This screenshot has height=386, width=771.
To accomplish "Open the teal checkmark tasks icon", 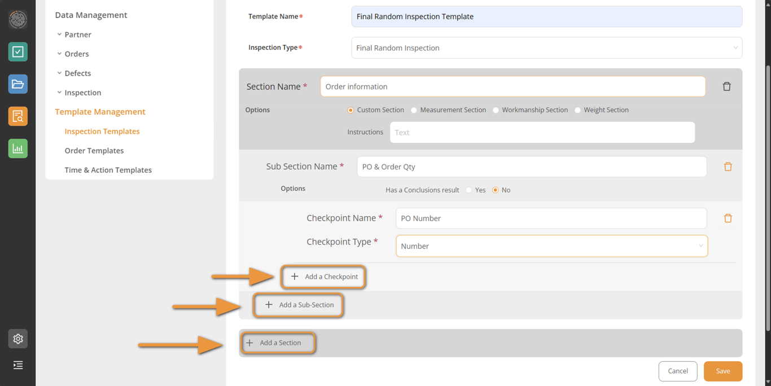I will 18,52.
